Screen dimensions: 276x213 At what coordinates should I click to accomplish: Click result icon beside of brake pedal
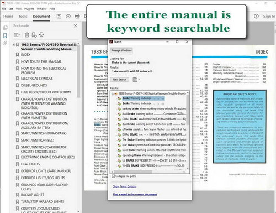click(119, 129)
